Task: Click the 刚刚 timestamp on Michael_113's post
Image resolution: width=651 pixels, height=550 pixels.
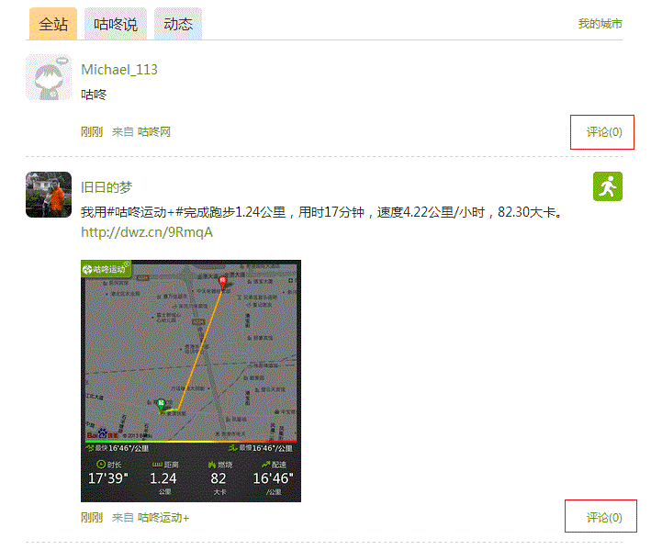Action: click(x=92, y=132)
